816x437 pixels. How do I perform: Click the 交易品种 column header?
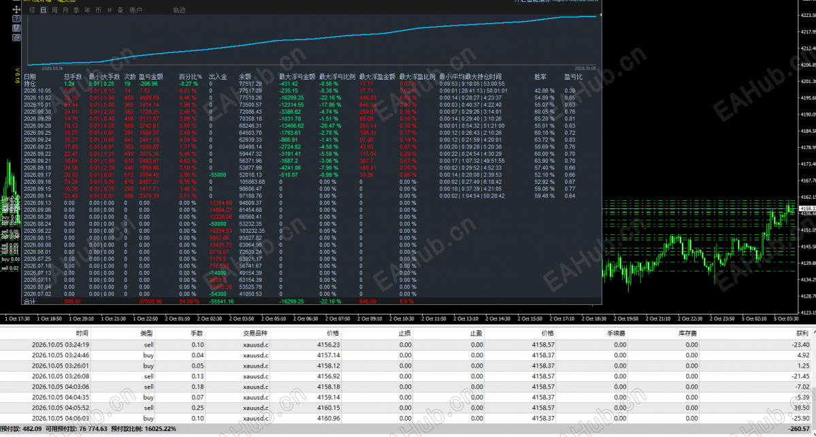[x=255, y=333]
